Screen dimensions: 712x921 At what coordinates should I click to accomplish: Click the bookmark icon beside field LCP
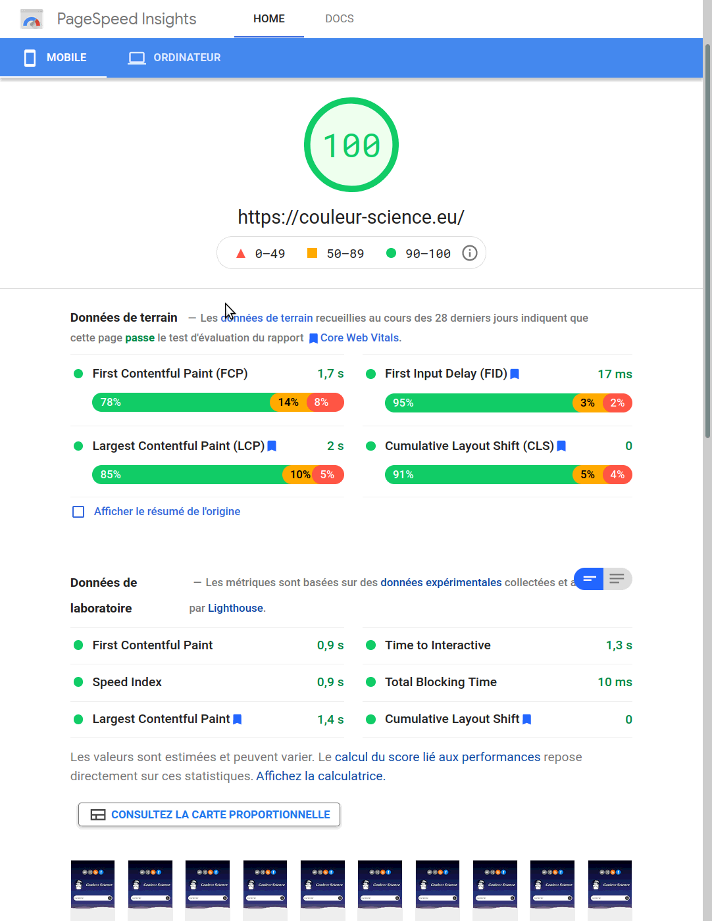(272, 446)
